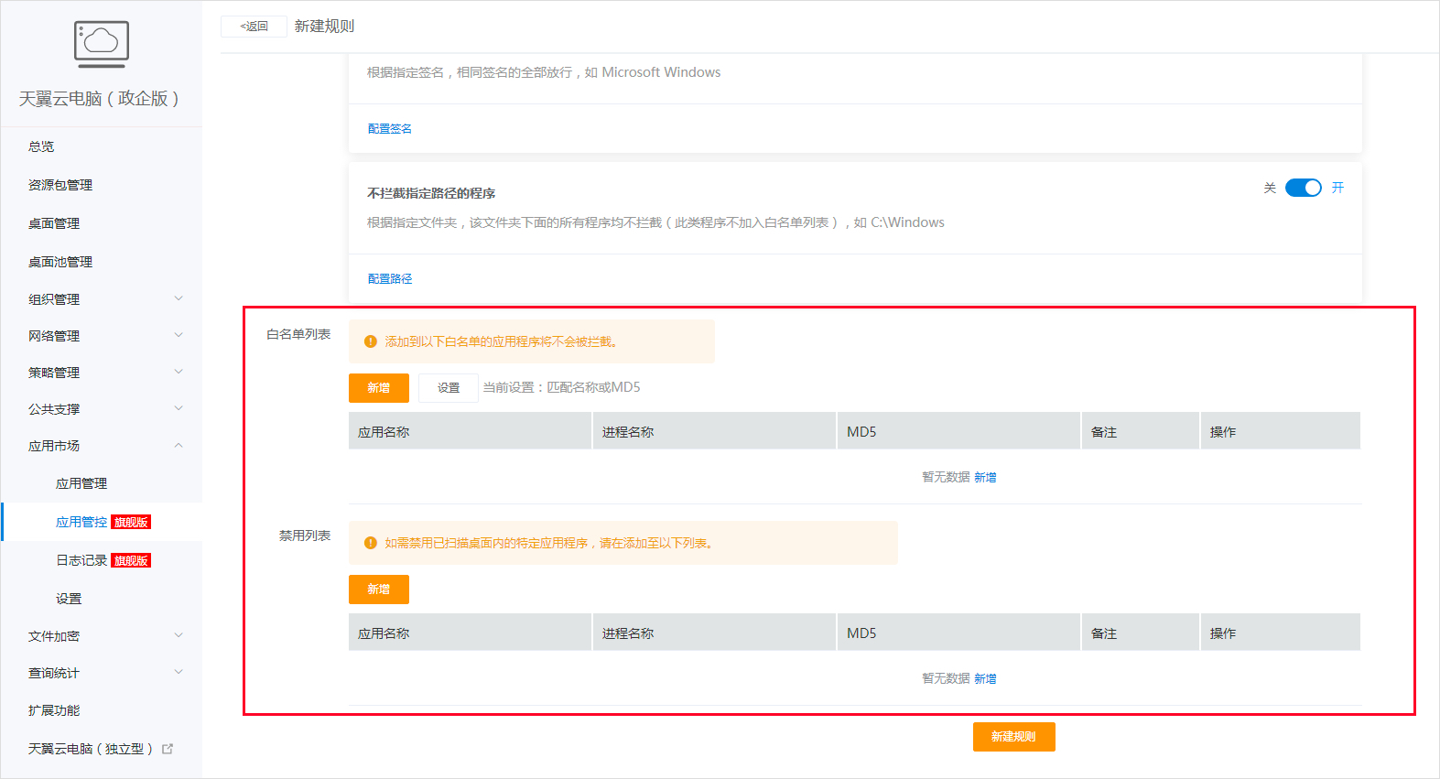Open the 配置路径 link

pyautogui.click(x=389, y=279)
